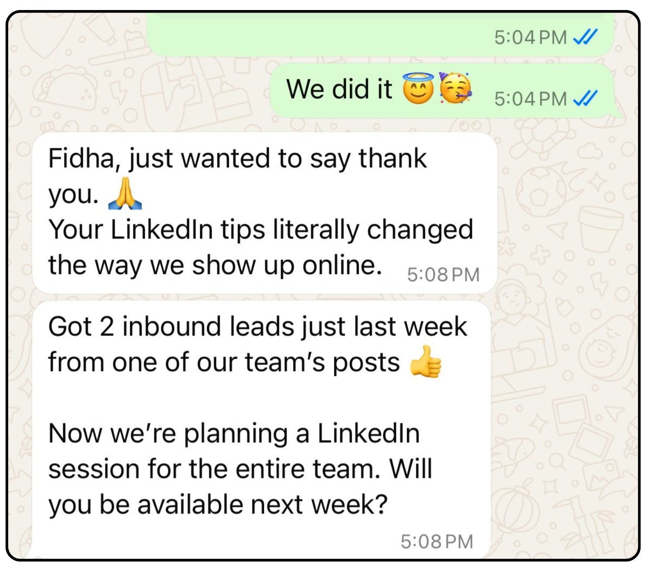Screen dimensions: 651x572
Task: Click 'Now we're planning a LinkedIn' line
Action: coord(234,433)
